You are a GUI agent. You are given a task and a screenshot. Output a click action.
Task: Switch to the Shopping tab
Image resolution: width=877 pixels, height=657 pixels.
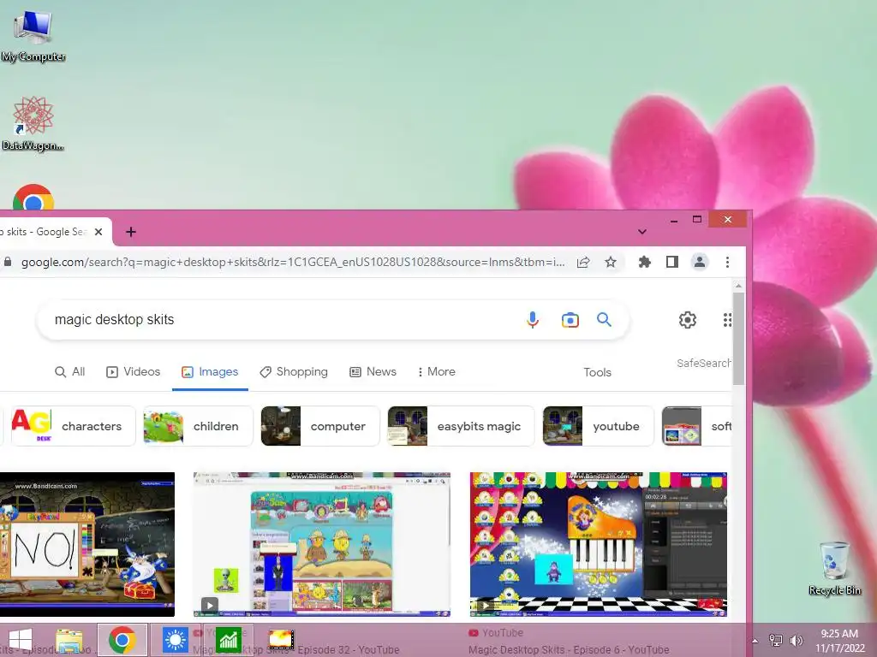(294, 371)
